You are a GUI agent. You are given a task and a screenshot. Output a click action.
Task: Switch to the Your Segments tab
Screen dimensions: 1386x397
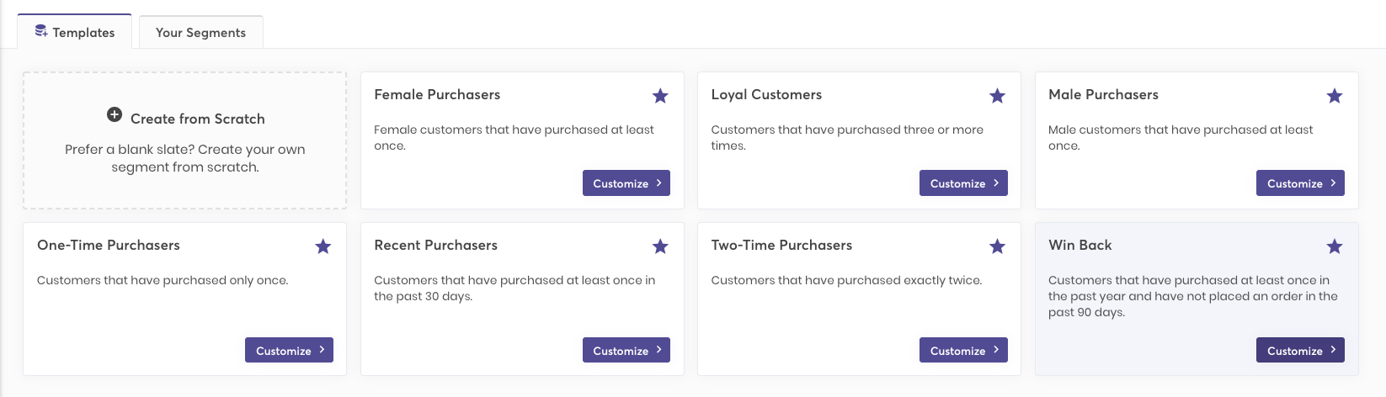click(200, 33)
